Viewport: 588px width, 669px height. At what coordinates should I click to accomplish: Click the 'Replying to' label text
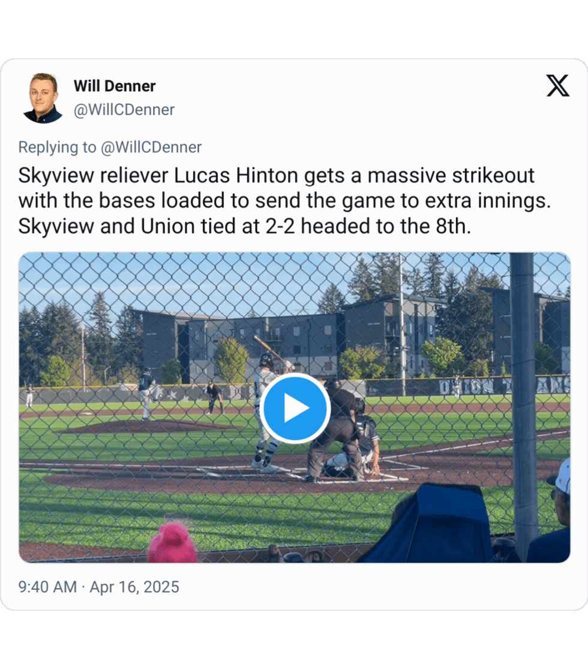point(57,147)
